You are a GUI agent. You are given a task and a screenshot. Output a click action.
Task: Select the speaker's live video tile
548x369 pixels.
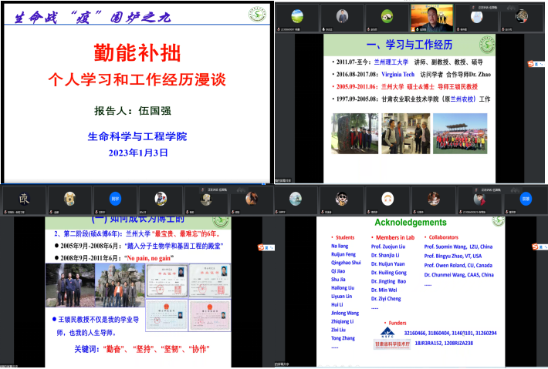441,16
